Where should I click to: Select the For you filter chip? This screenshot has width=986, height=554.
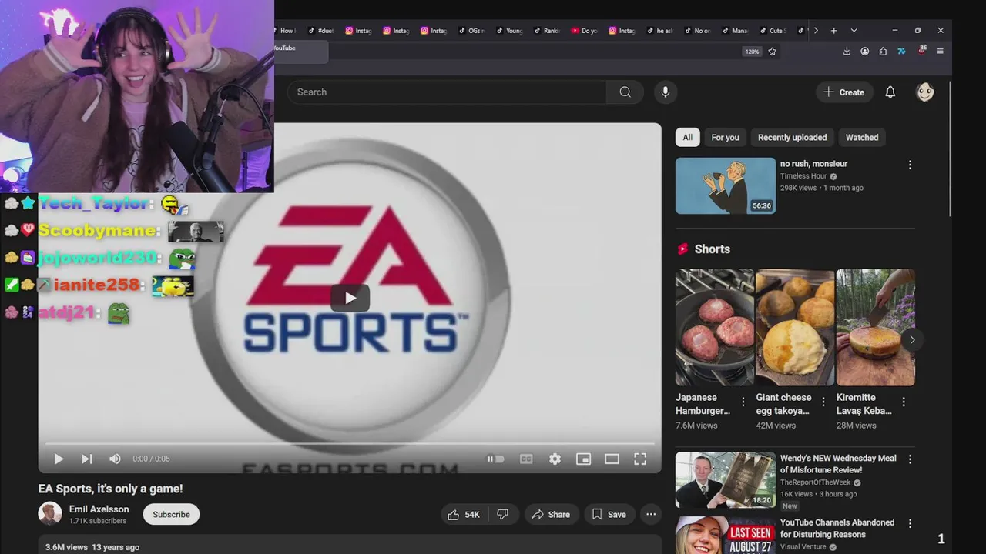click(725, 137)
